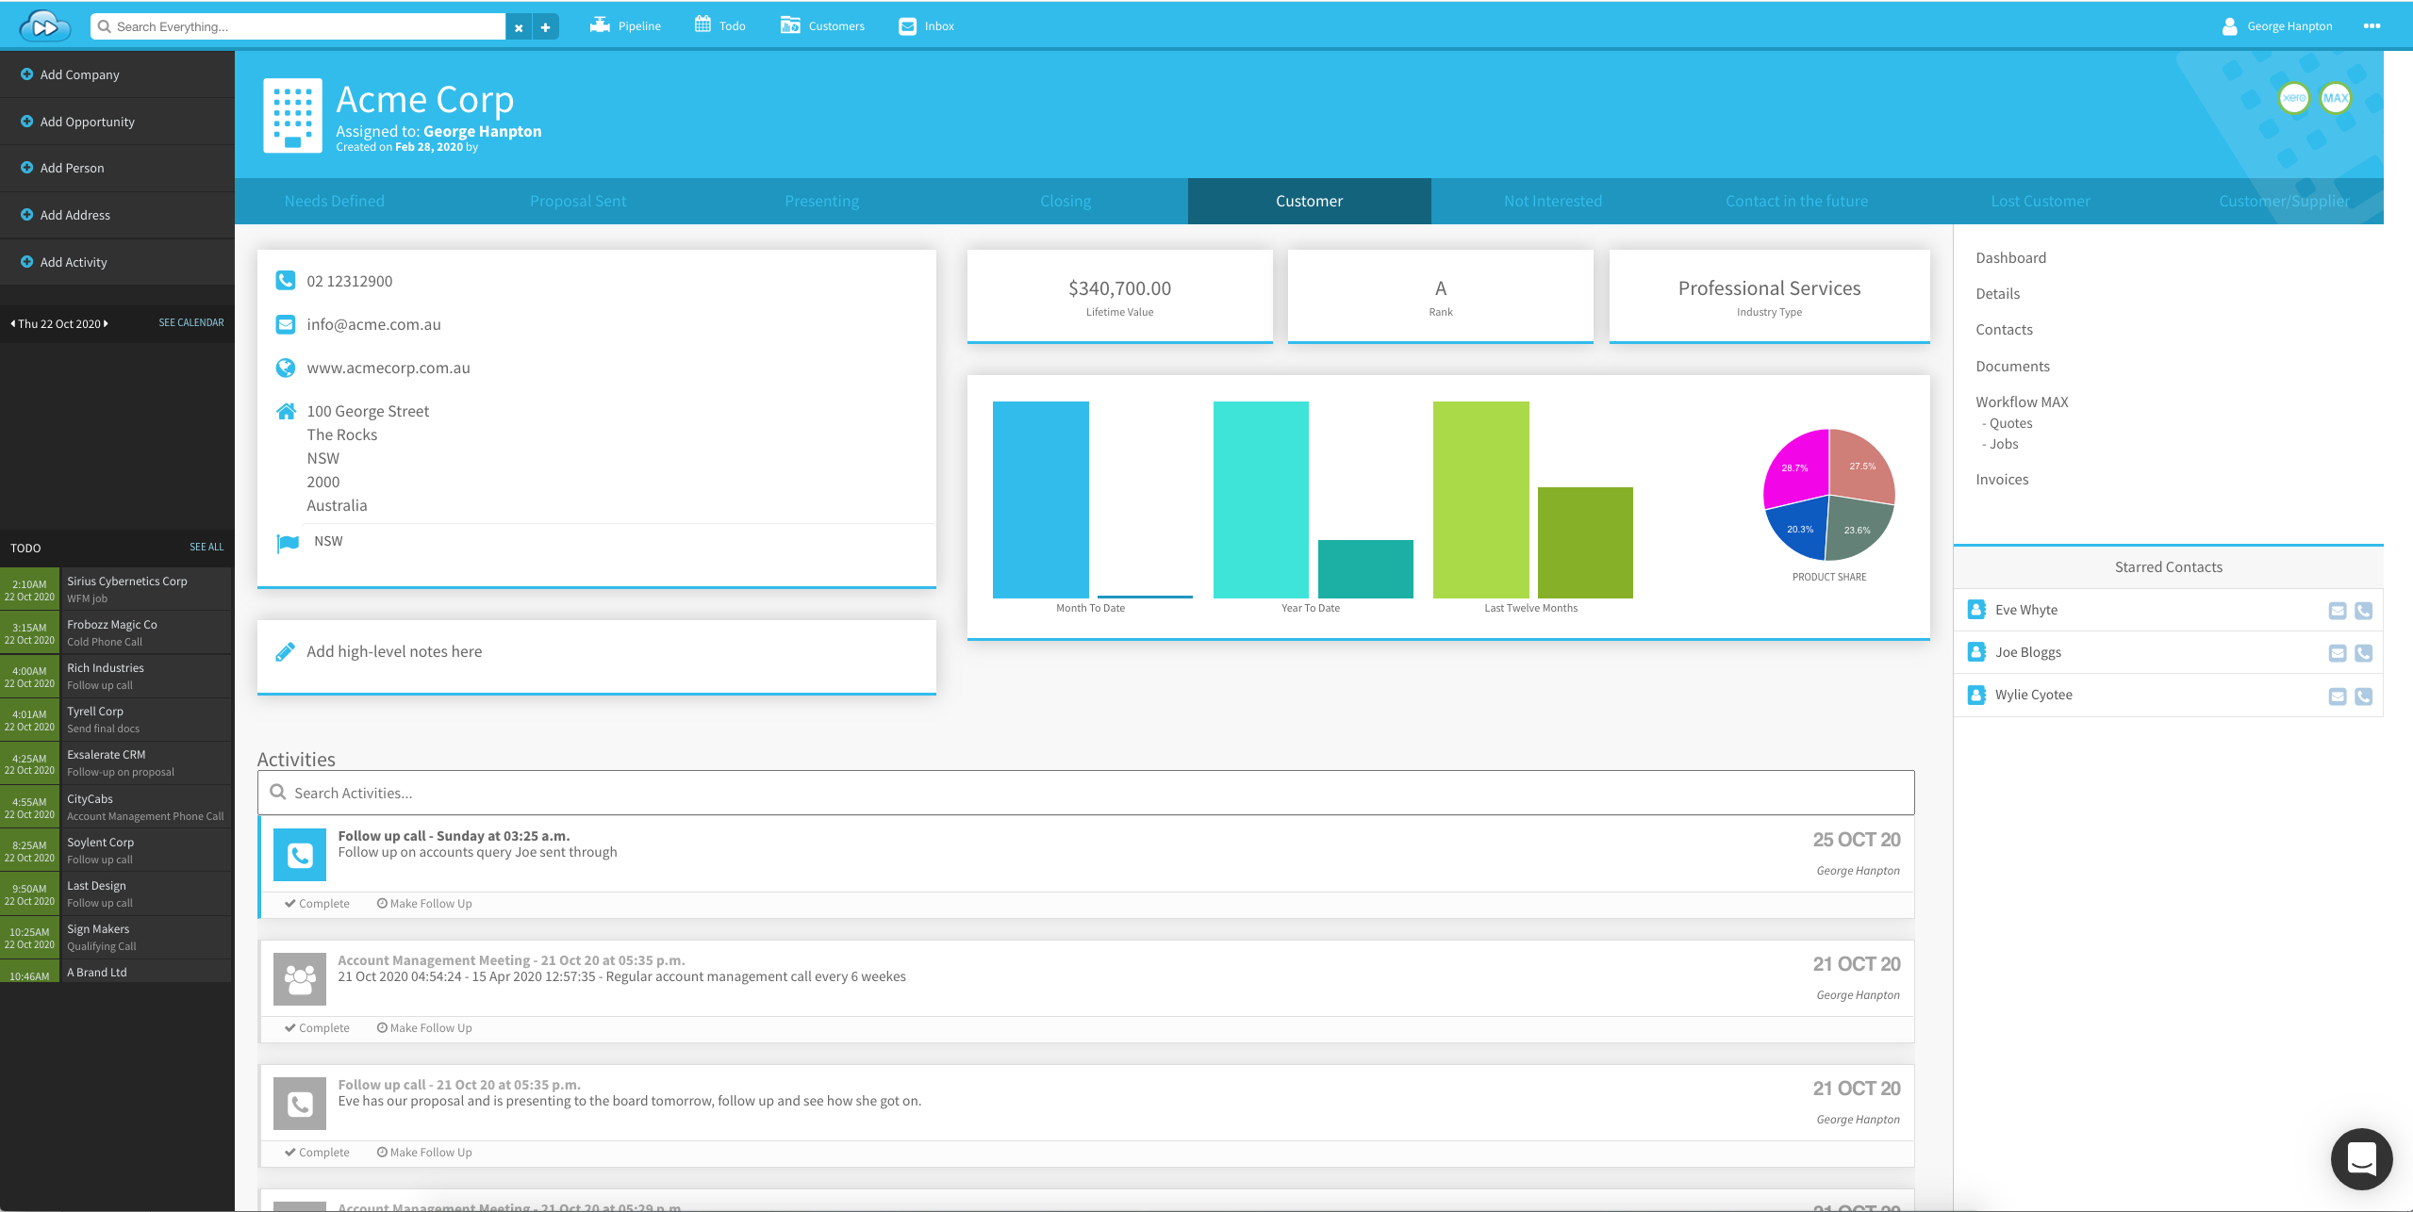Click Add Activity in the sidebar

click(x=73, y=261)
